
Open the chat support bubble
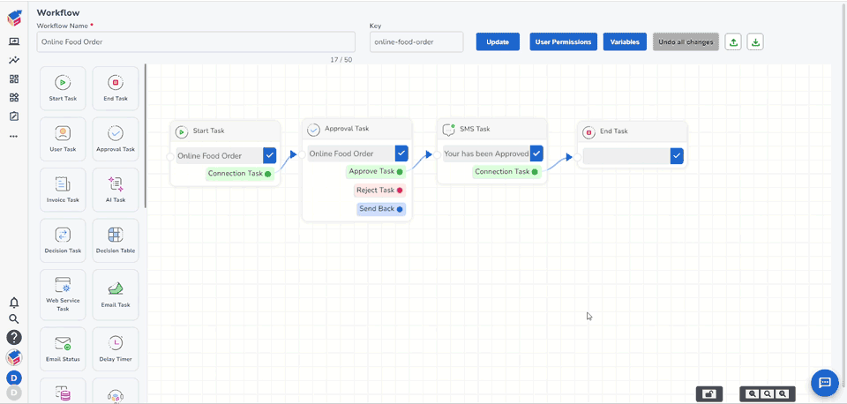click(x=825, y=383)
